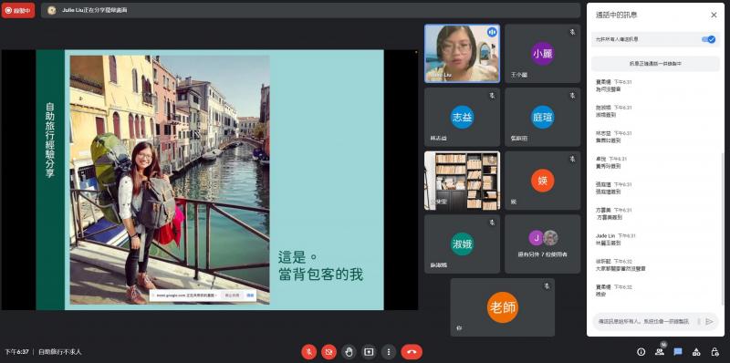Select the 老師 self-view tile
730x363 pixels.
point(503,307)
